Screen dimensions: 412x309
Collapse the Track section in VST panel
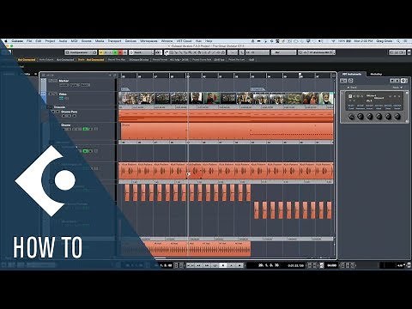coord(352,88)
